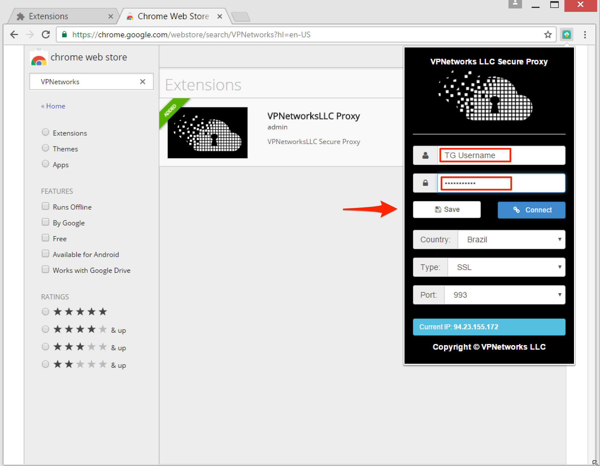Check the Free feature filter
This screenshot has height=466, width=600.
coord(45,238)
